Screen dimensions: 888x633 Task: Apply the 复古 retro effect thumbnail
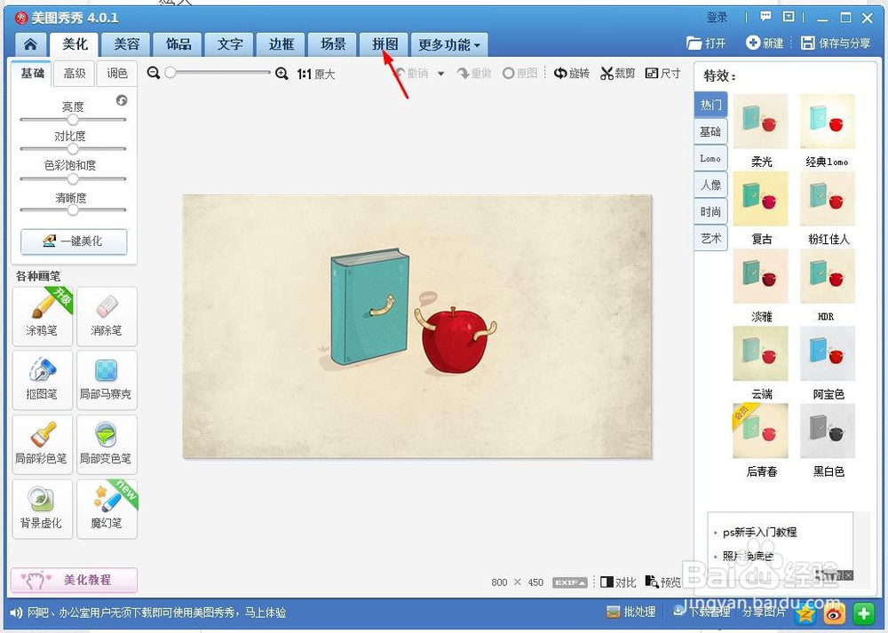[761, 199]
